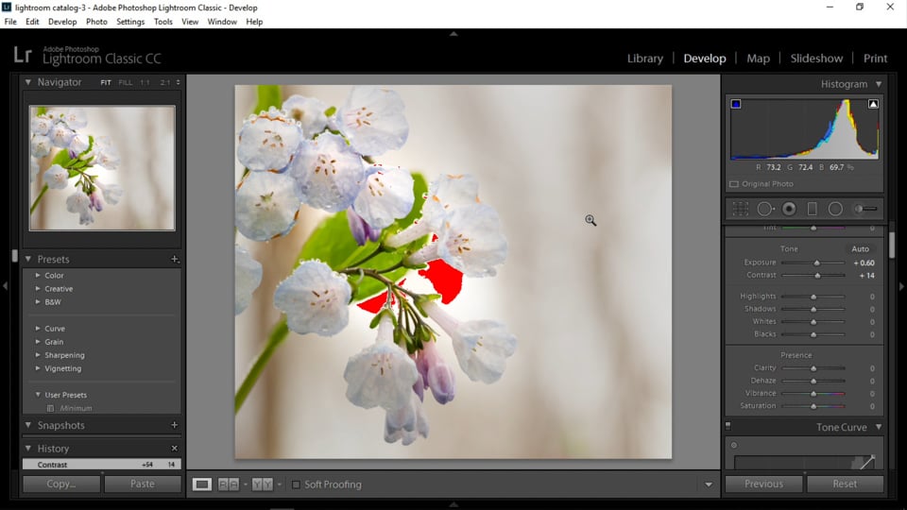Open the Develop menu

62,22
